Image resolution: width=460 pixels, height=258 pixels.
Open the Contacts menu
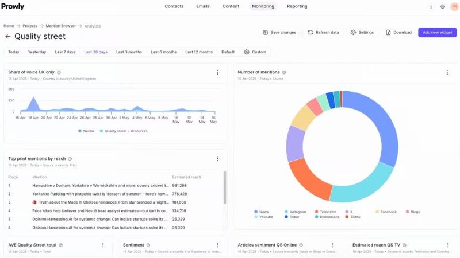174,6
